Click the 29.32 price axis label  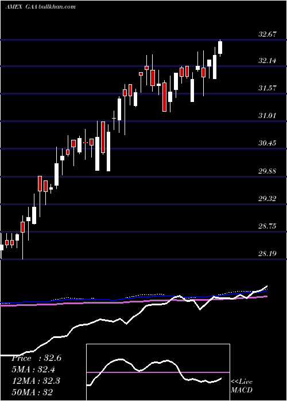pos(267,198)
